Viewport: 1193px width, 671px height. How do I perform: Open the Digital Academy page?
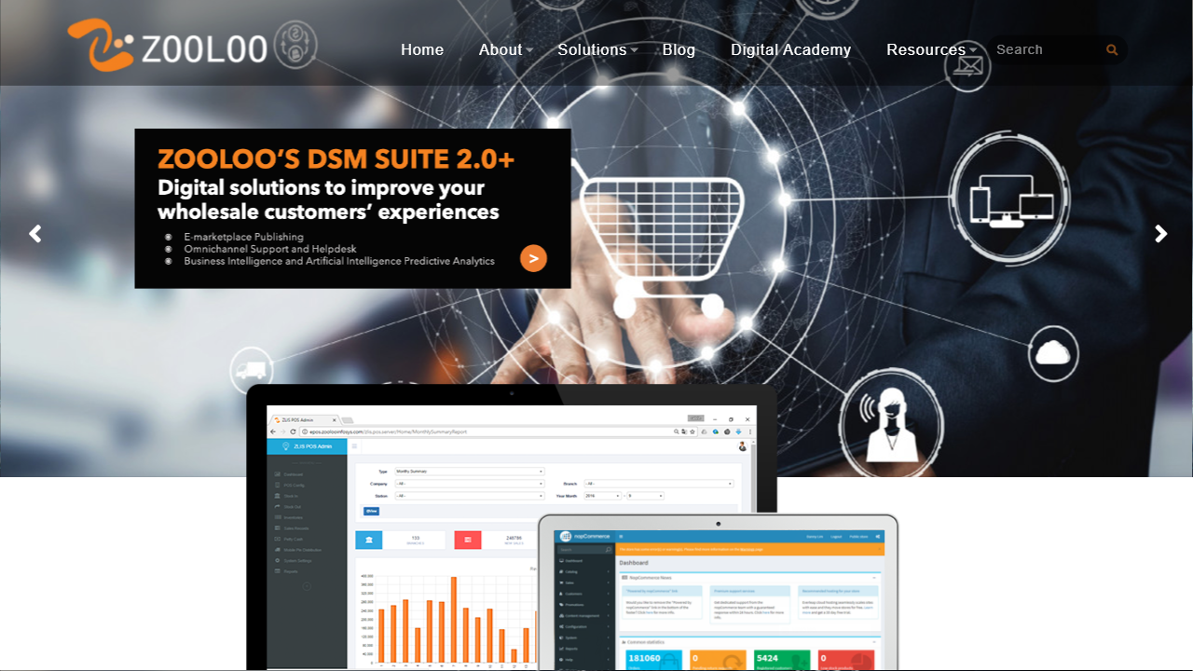[x=790, y=49]
